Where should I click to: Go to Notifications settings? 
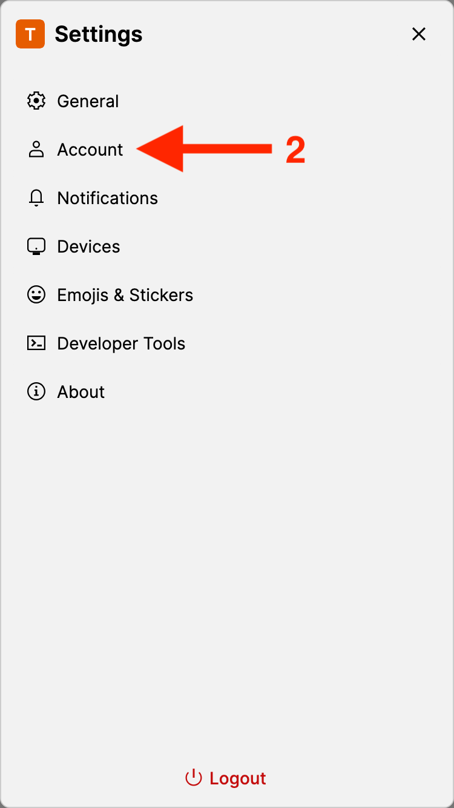tap(107, 198)
